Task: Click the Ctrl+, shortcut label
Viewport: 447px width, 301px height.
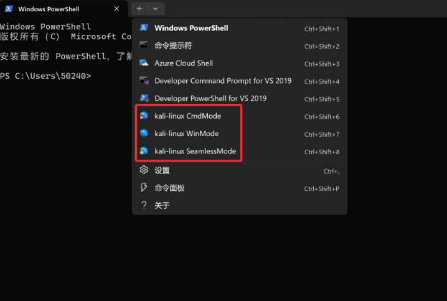Action: click(331, 171)
